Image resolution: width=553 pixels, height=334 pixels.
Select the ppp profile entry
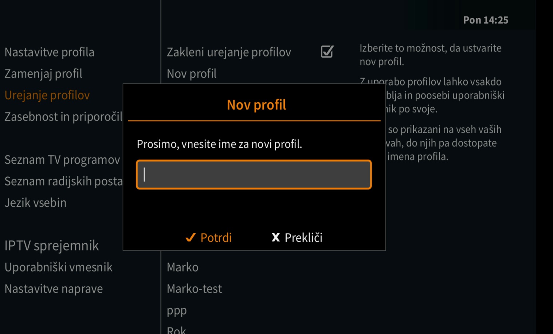[177, 310]
